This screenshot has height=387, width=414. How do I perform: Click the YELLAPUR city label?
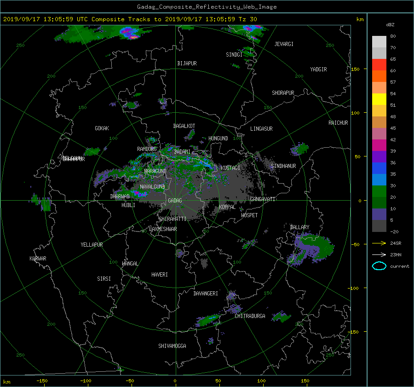[x=92, y=245]
